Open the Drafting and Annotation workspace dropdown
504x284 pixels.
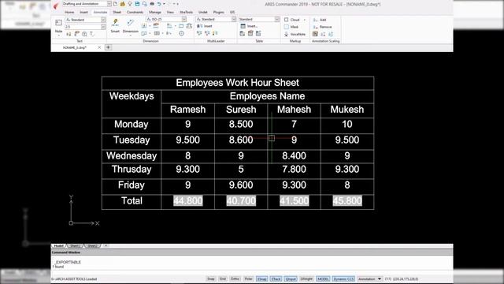[109, 4]
